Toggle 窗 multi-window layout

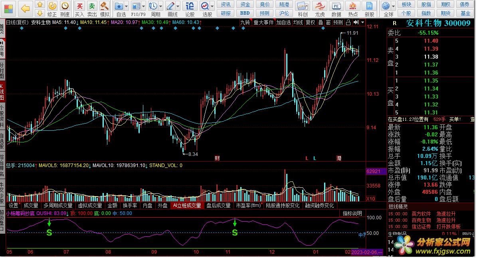pos(328,22)
